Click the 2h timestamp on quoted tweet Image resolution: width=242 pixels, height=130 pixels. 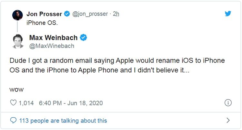pos(116,14)
